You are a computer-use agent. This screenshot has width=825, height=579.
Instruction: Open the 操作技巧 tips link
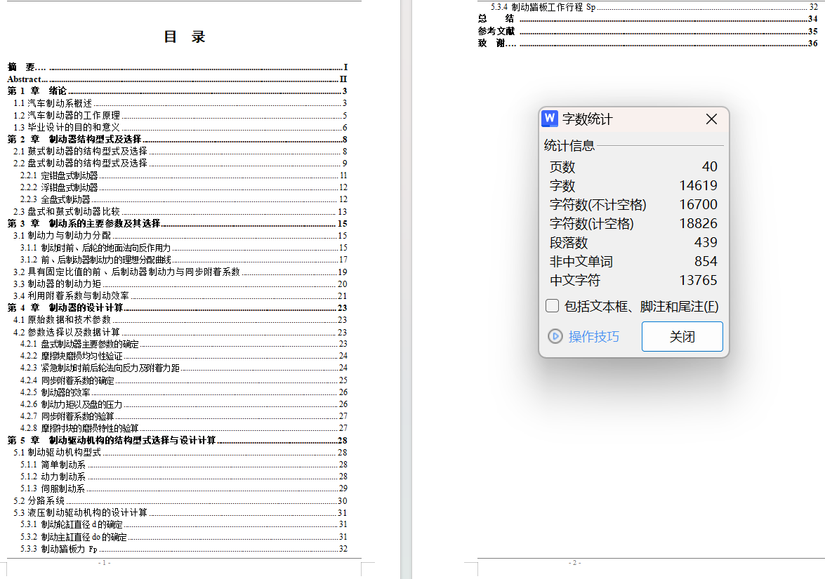593,337
